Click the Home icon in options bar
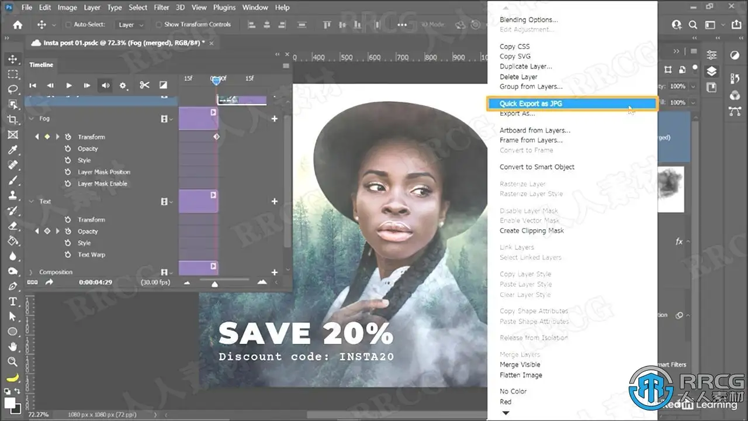 coord(18,25)
